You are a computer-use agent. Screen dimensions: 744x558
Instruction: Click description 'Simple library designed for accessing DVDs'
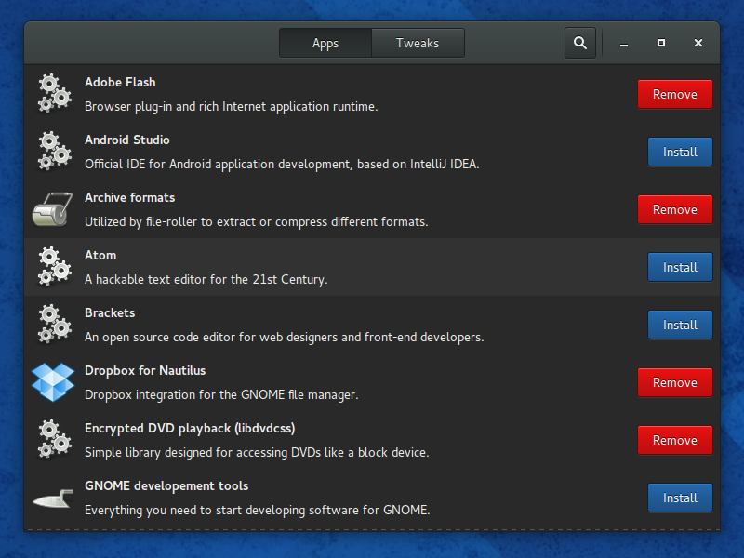coord(257,453)
